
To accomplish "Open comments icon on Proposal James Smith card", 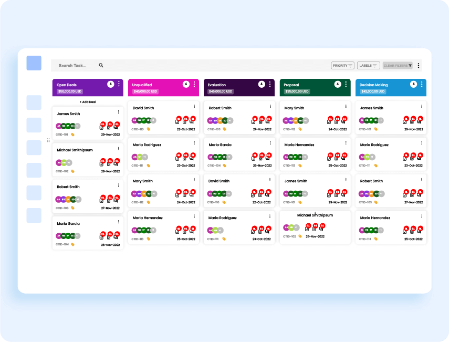I will coord(343,195).
